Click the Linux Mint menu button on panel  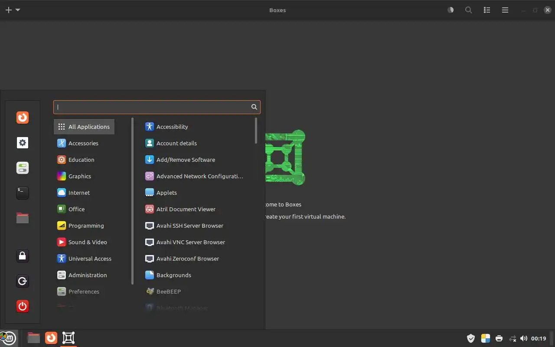8,338
